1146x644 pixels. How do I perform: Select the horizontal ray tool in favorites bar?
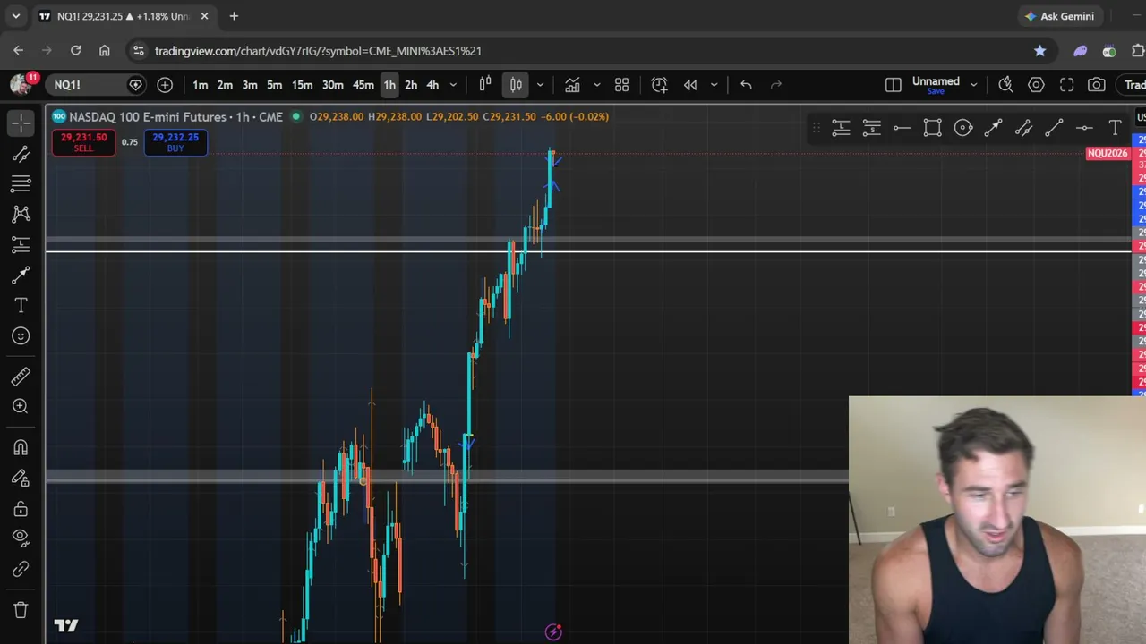click(902, 129)
